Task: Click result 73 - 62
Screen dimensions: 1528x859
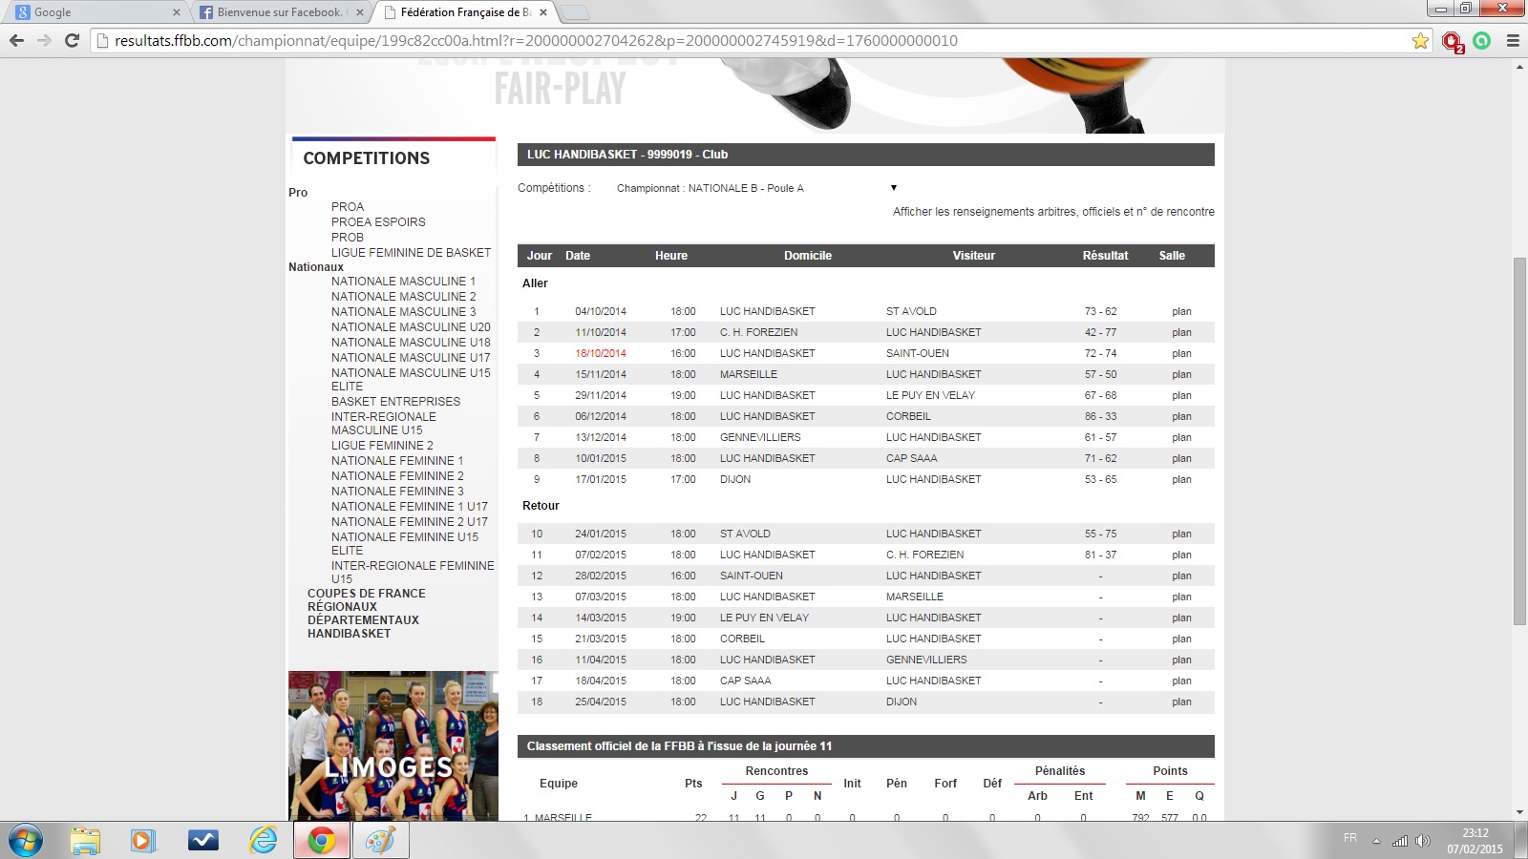Action: tap(1100, 312)
